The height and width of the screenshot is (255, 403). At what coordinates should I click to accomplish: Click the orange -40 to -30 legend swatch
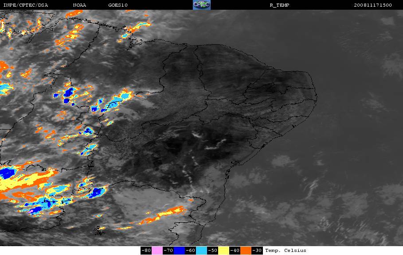coord(246,251)
